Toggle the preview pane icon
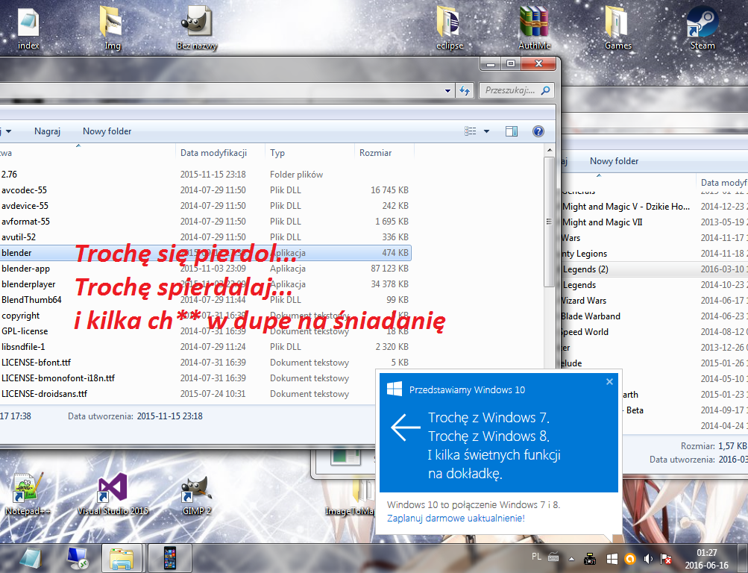 [512, 131]
